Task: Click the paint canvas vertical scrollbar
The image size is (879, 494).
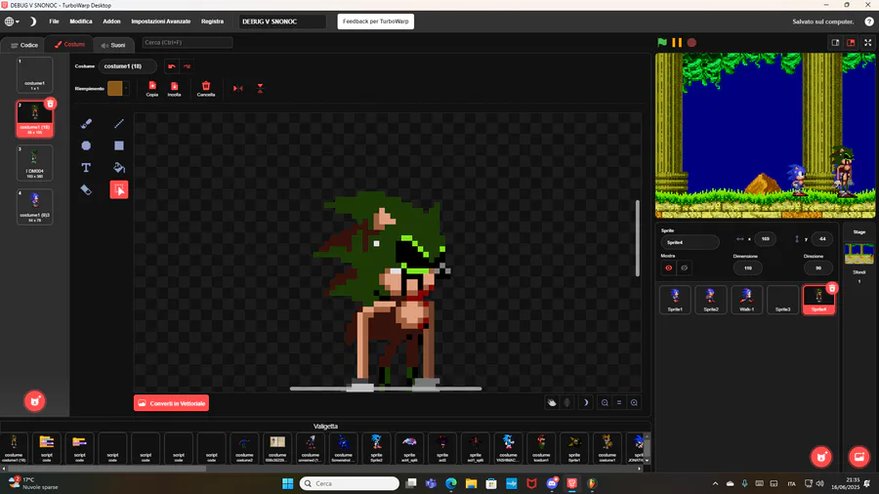Action: (x=638, y=238)
